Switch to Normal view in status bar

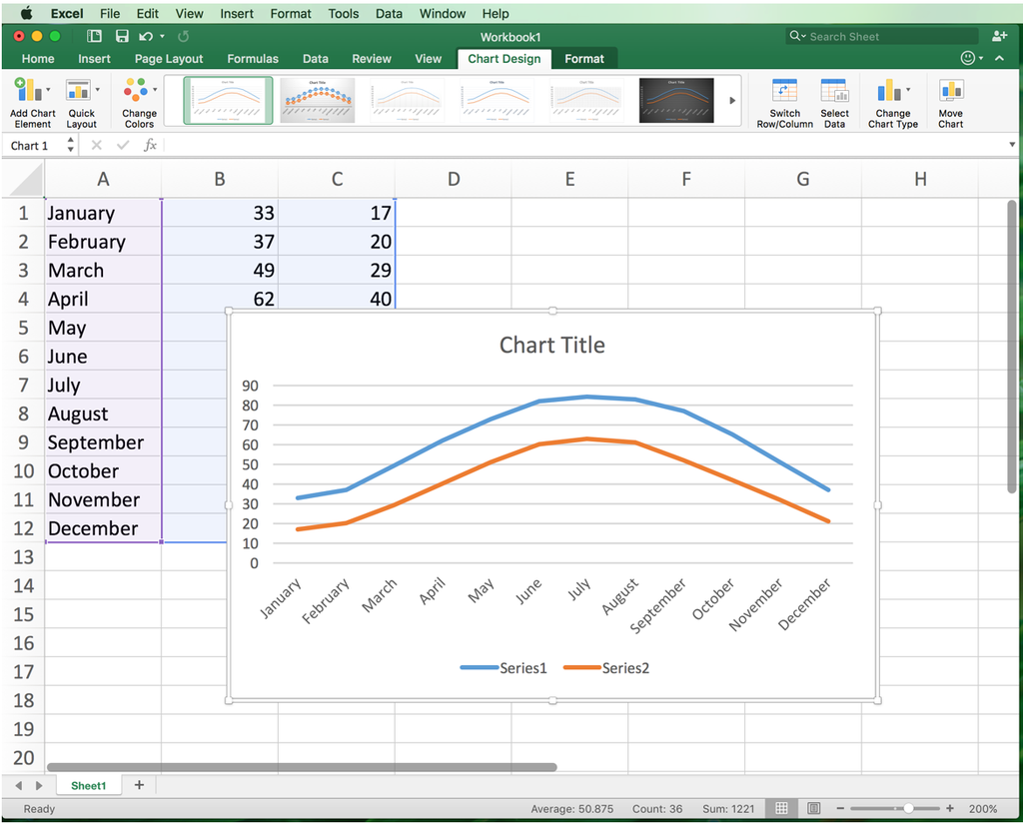click(781, 808)
